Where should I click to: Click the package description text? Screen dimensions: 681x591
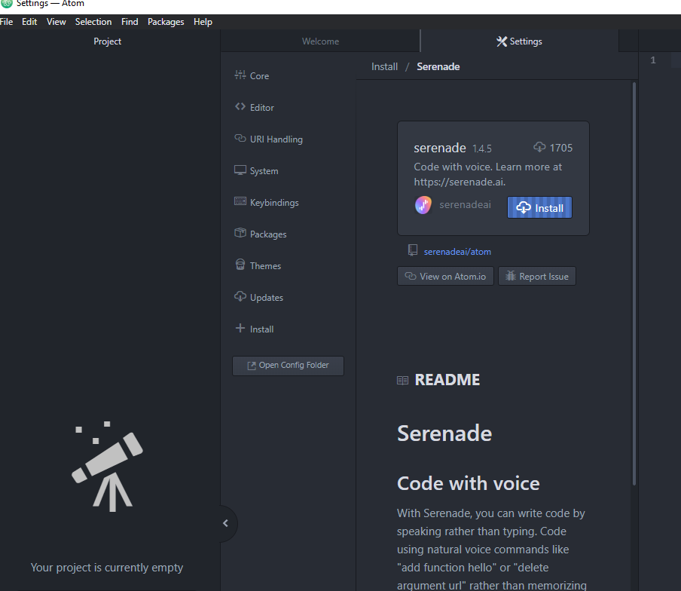[487, 174]
